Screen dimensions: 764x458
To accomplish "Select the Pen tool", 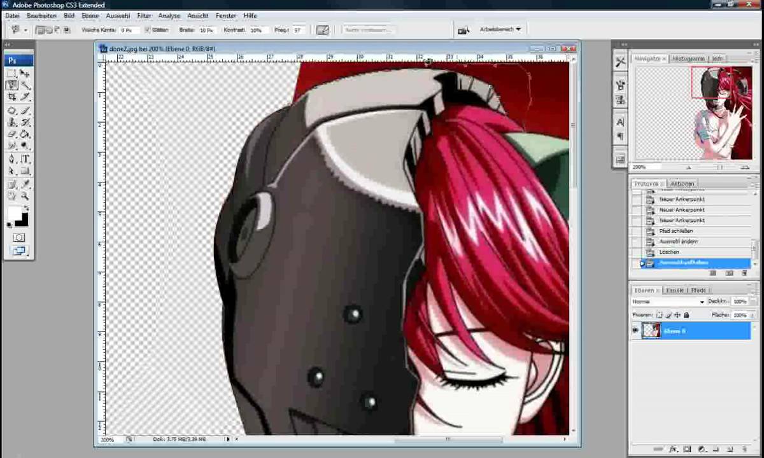I will (11, 159).
